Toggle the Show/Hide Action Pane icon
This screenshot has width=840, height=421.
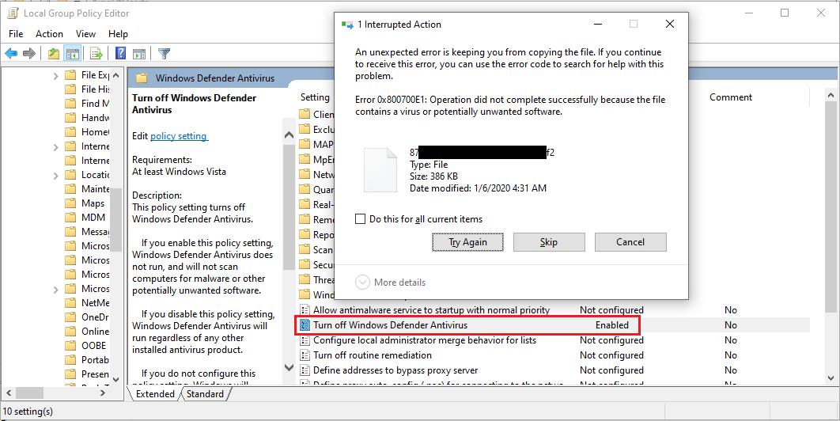click(x=139, y=53)
